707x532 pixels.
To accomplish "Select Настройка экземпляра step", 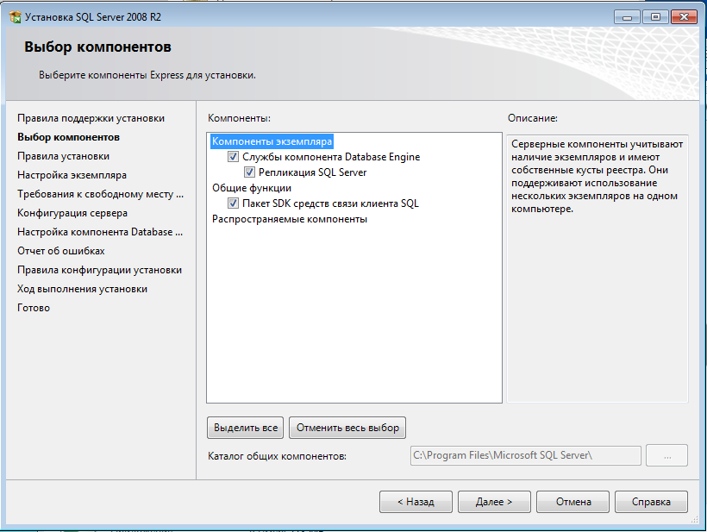I will (x=72, y=175).
